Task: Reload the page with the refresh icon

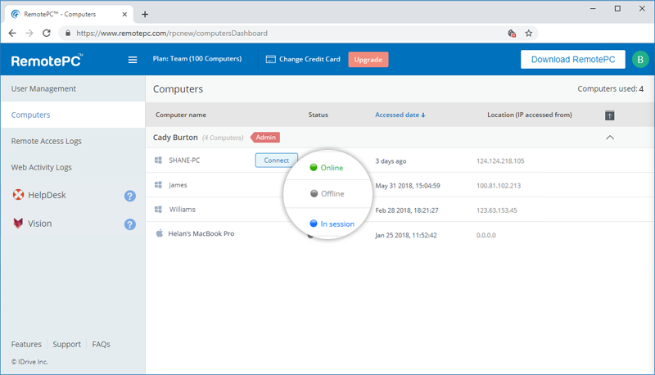Action: click(x=47, y=33)
